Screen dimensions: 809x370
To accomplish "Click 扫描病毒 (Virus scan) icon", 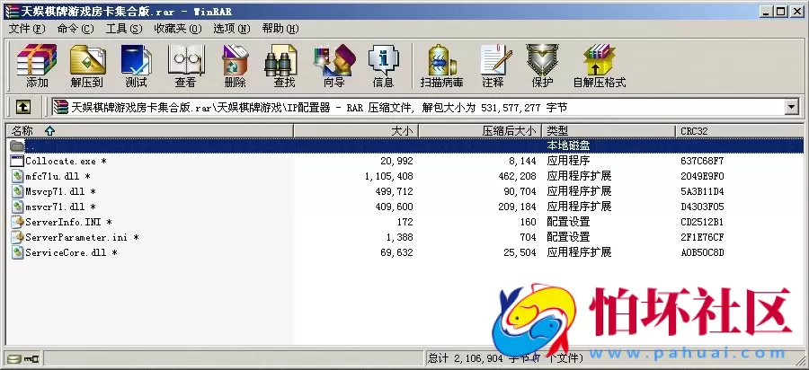I will point(441,66).
